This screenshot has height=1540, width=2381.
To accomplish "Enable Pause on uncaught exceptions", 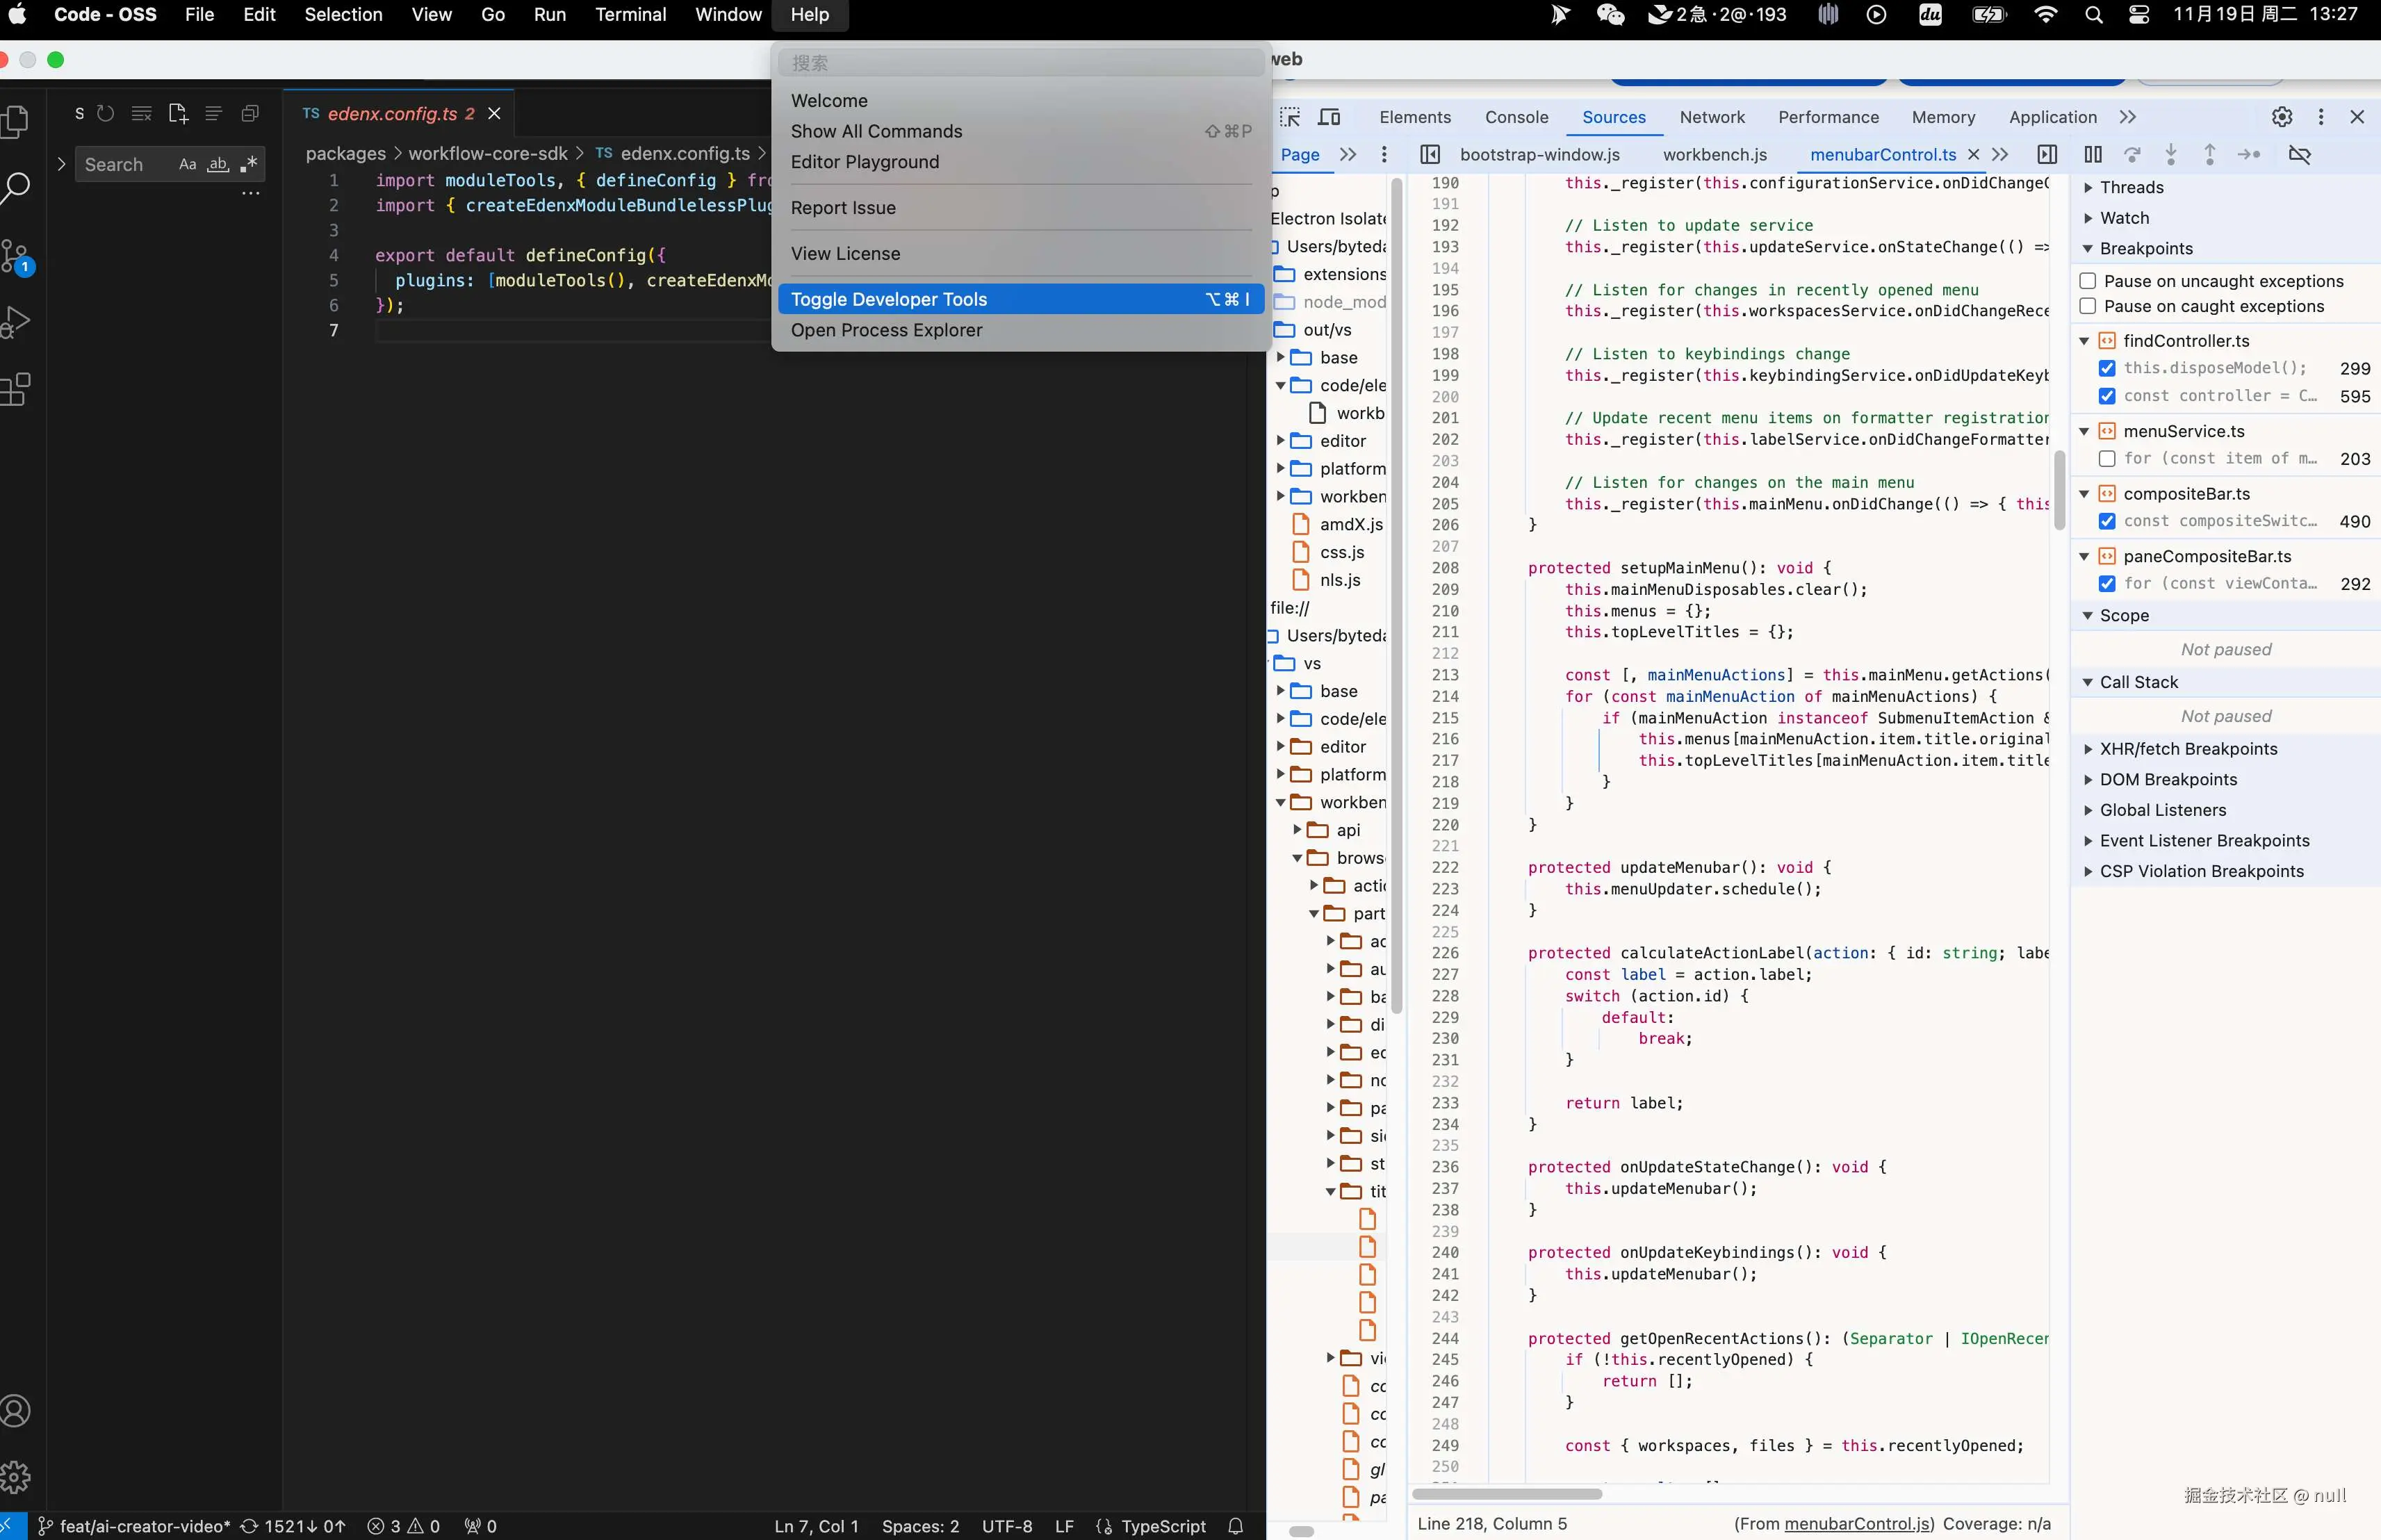I will [2088, 281].
